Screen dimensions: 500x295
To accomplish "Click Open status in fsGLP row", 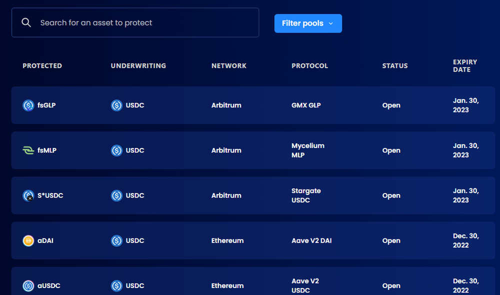I will pos(391,105).
